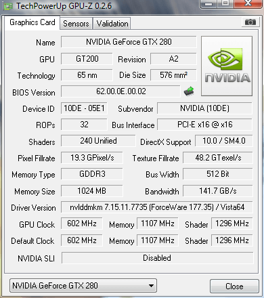Click the NVIDIA SLI Disabled field
The image size is (264, 298).
(157, 258)
